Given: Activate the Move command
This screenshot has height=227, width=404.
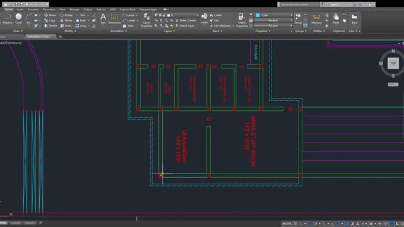Looking at the screenshot, I should coord(50,15).
